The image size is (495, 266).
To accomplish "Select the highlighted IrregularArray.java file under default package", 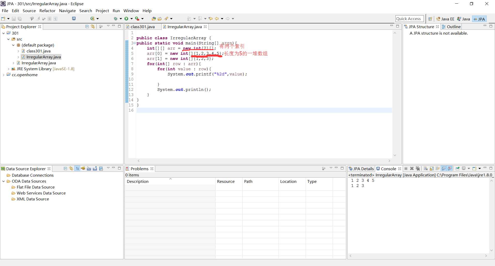I will (x=41, y=57).
